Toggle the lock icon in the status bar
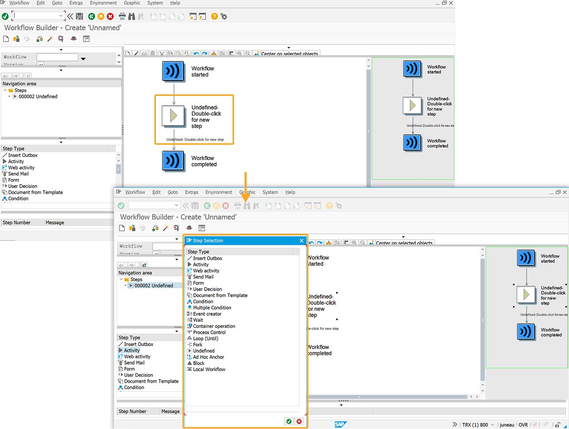This screenshot has height=429, width=569. click(x=558, y=425)
